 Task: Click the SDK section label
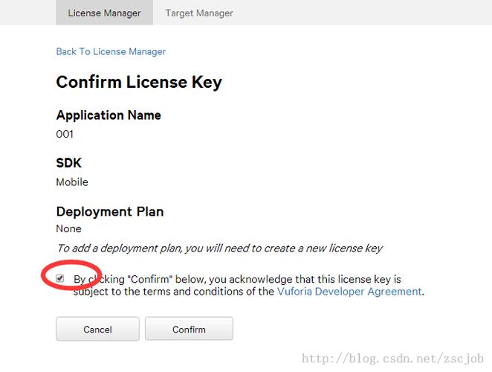click(x=68, y=163)
